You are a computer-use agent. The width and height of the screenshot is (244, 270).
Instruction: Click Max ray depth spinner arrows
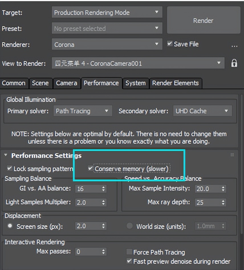point(223,202)
